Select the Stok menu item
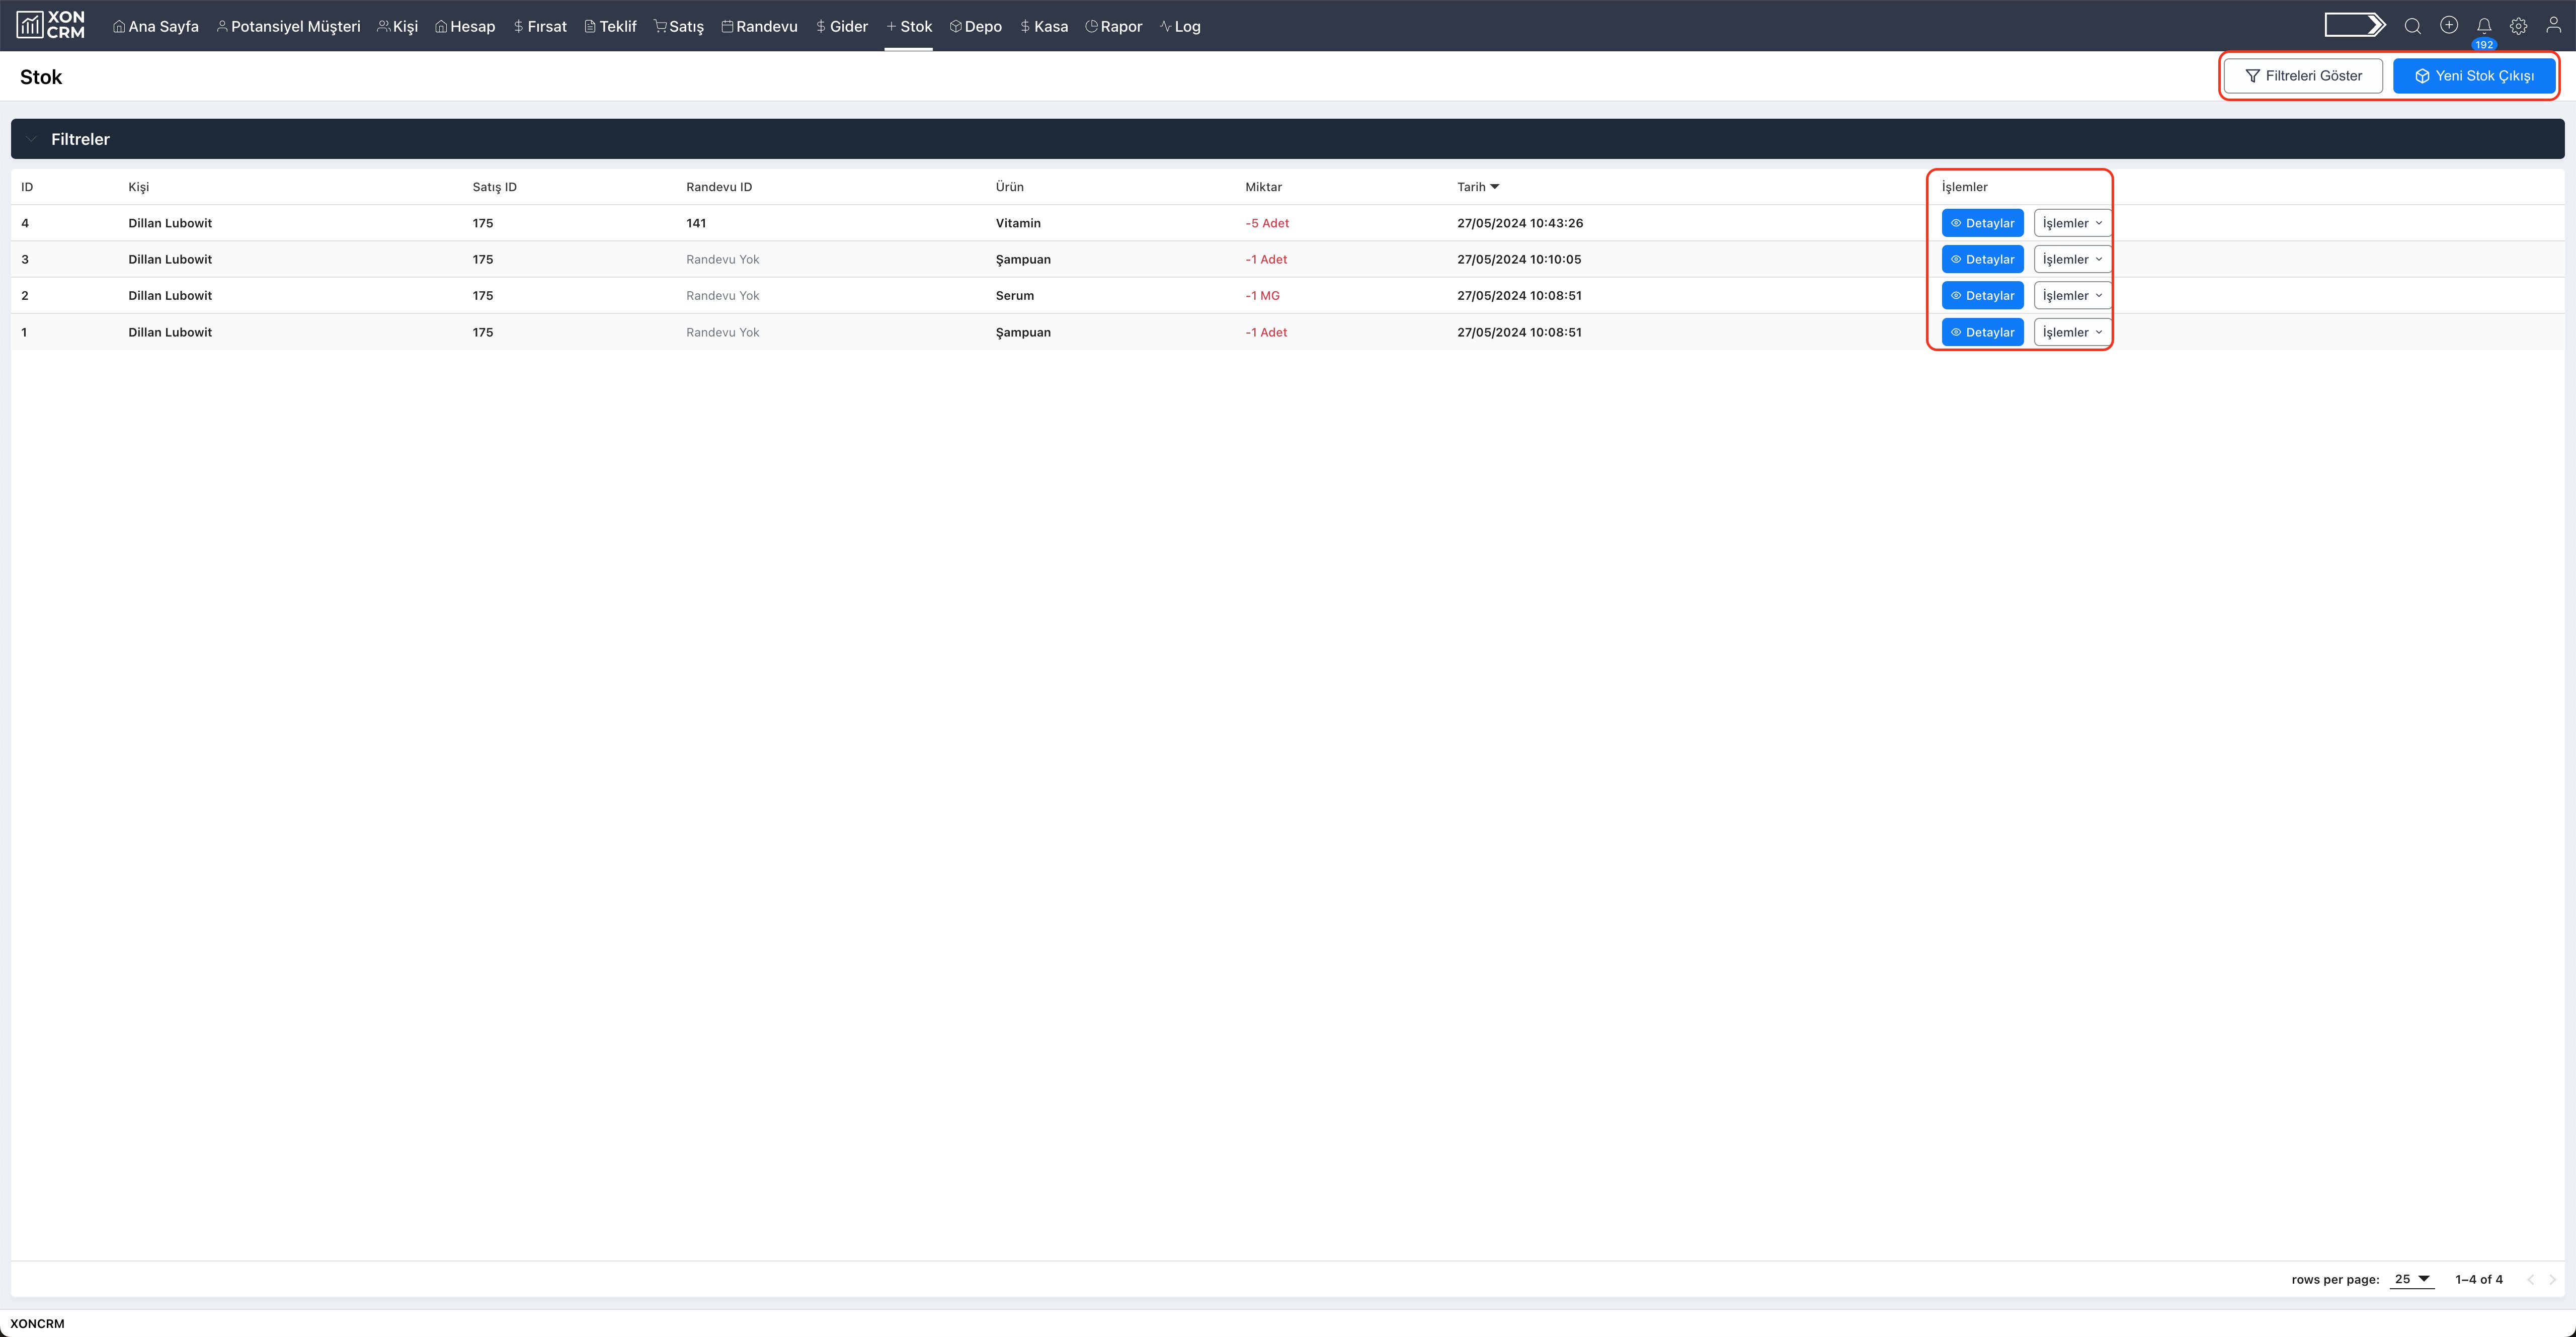This screenshot has height=1337, width=2576. (x=909, y=26)
